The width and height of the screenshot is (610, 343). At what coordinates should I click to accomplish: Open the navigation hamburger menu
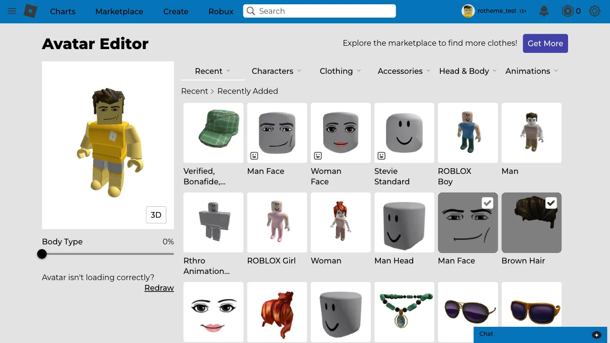point(12,11)
